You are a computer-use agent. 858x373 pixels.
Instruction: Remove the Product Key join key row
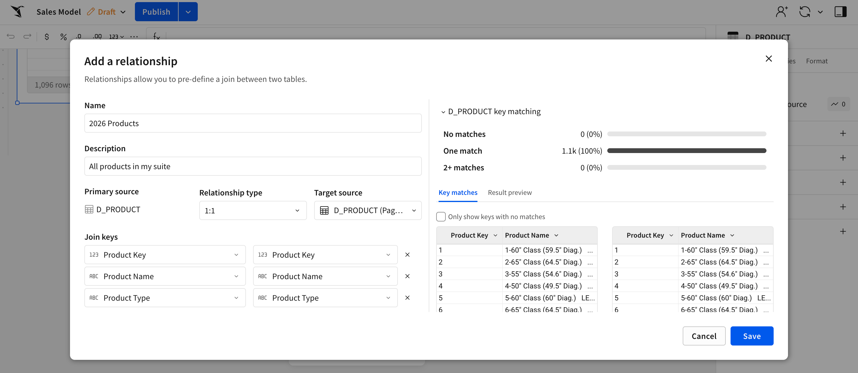(407, 255)
